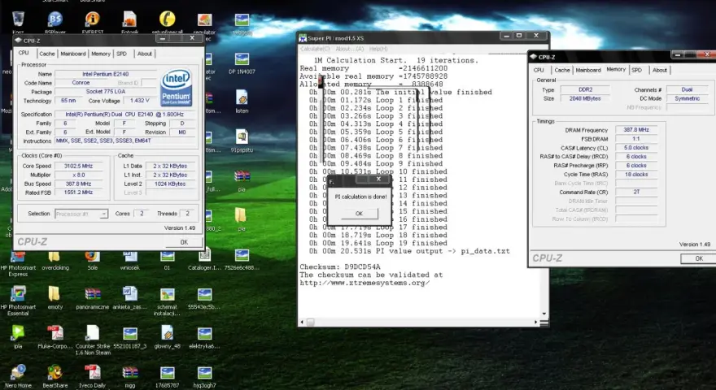Click the Intel Pentium logo in CPU-Z
Image resolution: width=716 pixels, height=390 pixels.
point(177,88)
